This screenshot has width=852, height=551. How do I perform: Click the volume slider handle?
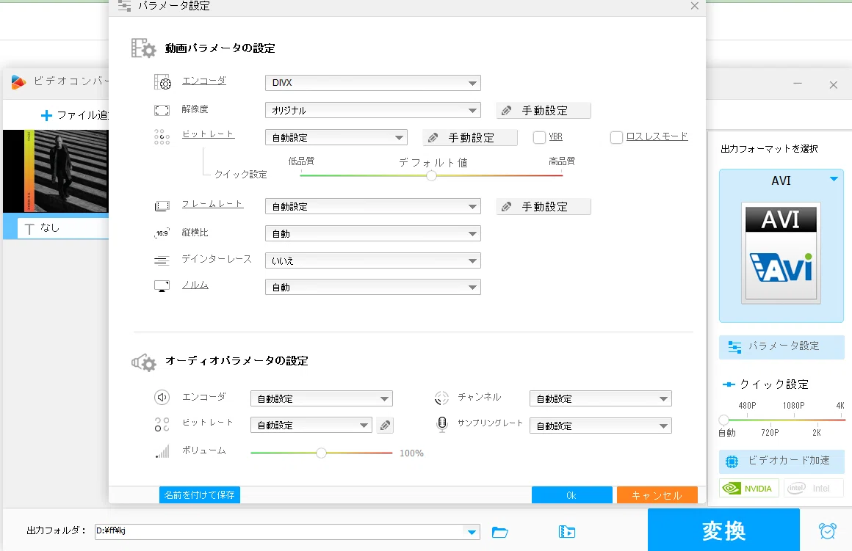pyautogui.click(x=321, y=452)
